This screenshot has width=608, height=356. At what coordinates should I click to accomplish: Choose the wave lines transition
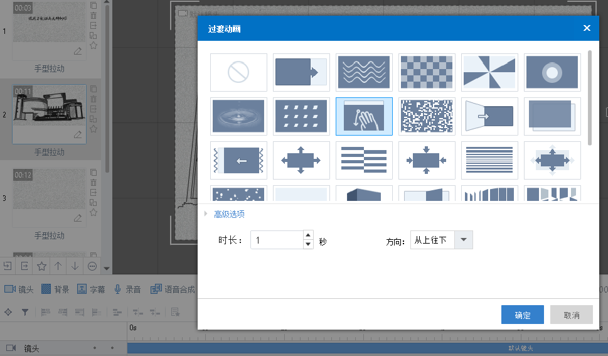pyautogui.click(x=364, y=72)
